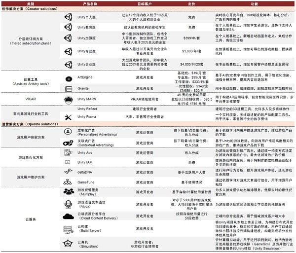Image resolution: width=296 pixels, height=253 pixels.
Task: Click the Granite product icon
Action: 68,87
